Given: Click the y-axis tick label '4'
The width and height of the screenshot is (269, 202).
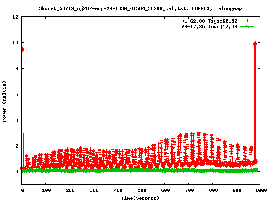Looking at the screenshot, I should click(17, 120).
